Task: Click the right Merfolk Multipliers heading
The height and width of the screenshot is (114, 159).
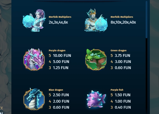Action: [122, 17]
